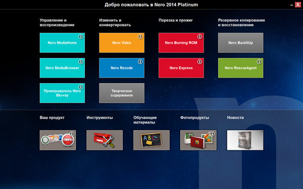Viewport: 303px width, 189px height.
Task: Show info for Nero RescueAgent
Action: [259, 61]
